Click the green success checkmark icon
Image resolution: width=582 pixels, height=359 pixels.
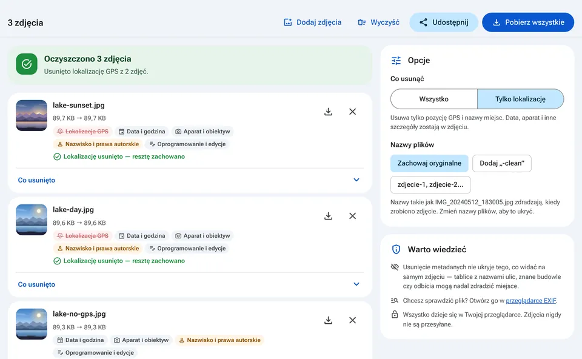point(27,64)
